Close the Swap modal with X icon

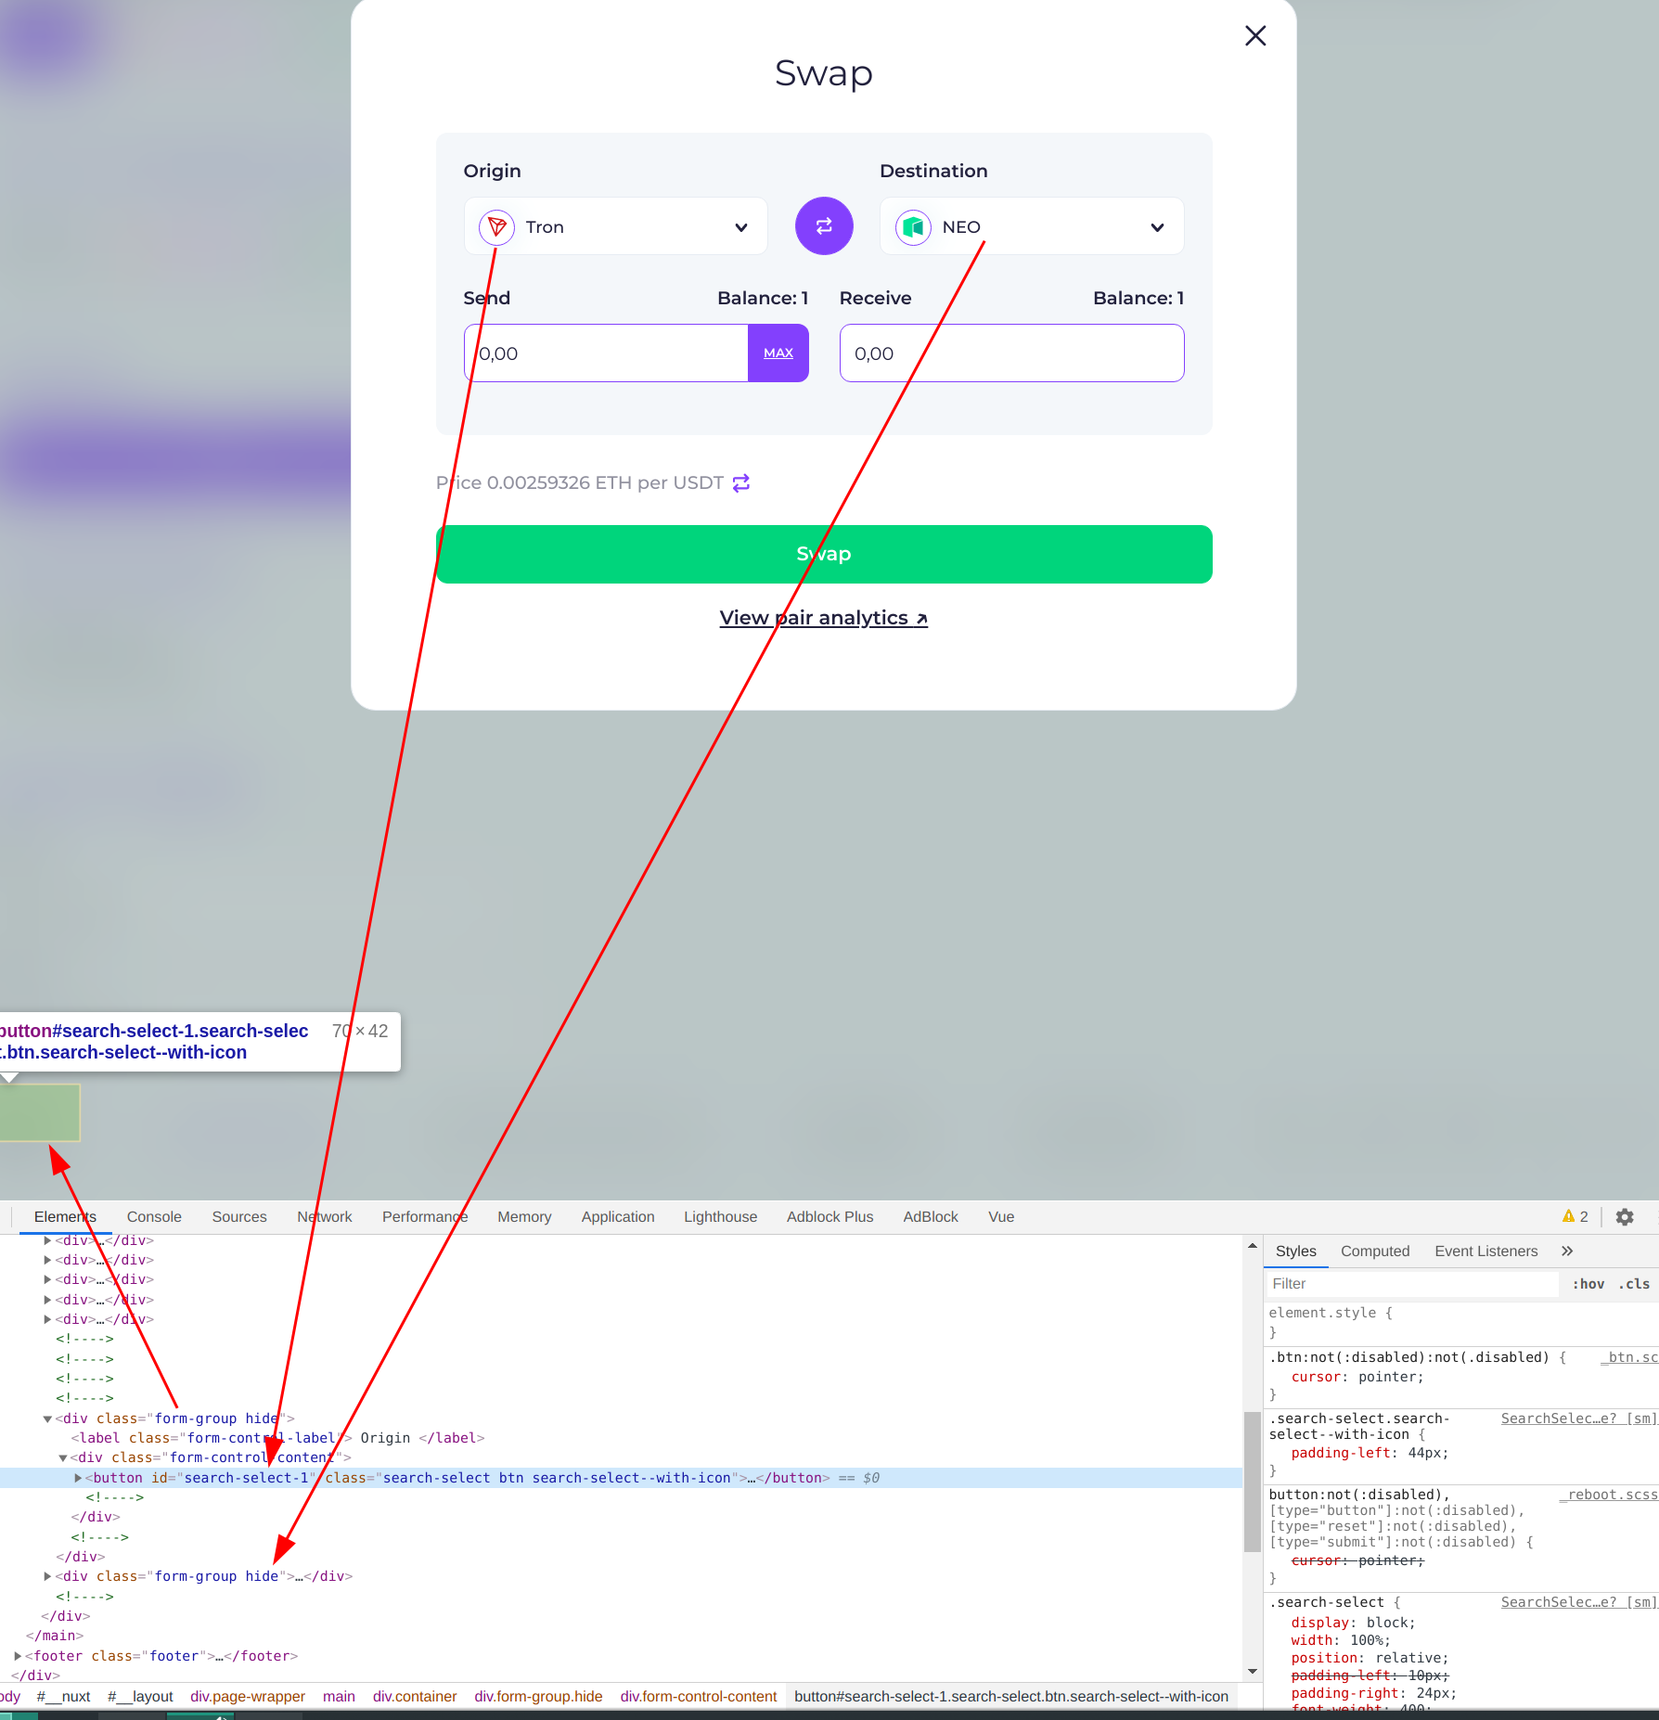(x=1255, y=36)
